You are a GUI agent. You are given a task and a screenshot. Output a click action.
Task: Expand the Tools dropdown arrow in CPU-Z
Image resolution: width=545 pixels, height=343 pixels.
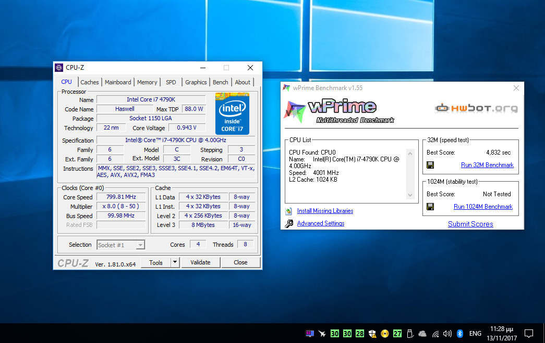pyautogui.click(x=175, y=262)
